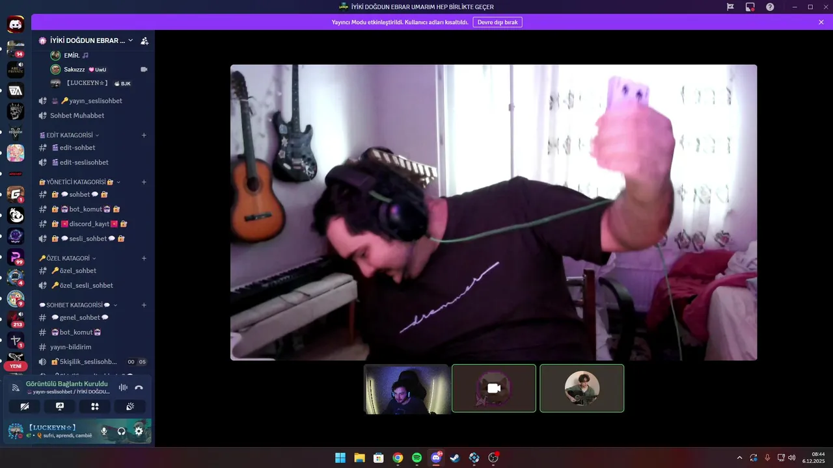Open File Explorer from the taskbar
This screenshot has width=833, height=468.
tap(359, 458)
